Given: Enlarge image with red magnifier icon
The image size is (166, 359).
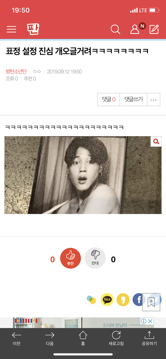Looking at the screenshot, I should click(x=156, y=142).
